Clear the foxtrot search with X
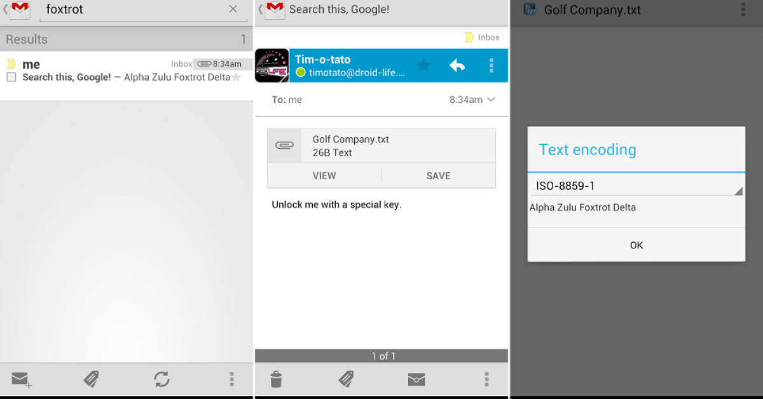This screenshot has width=763, height=399. (233, 9)
